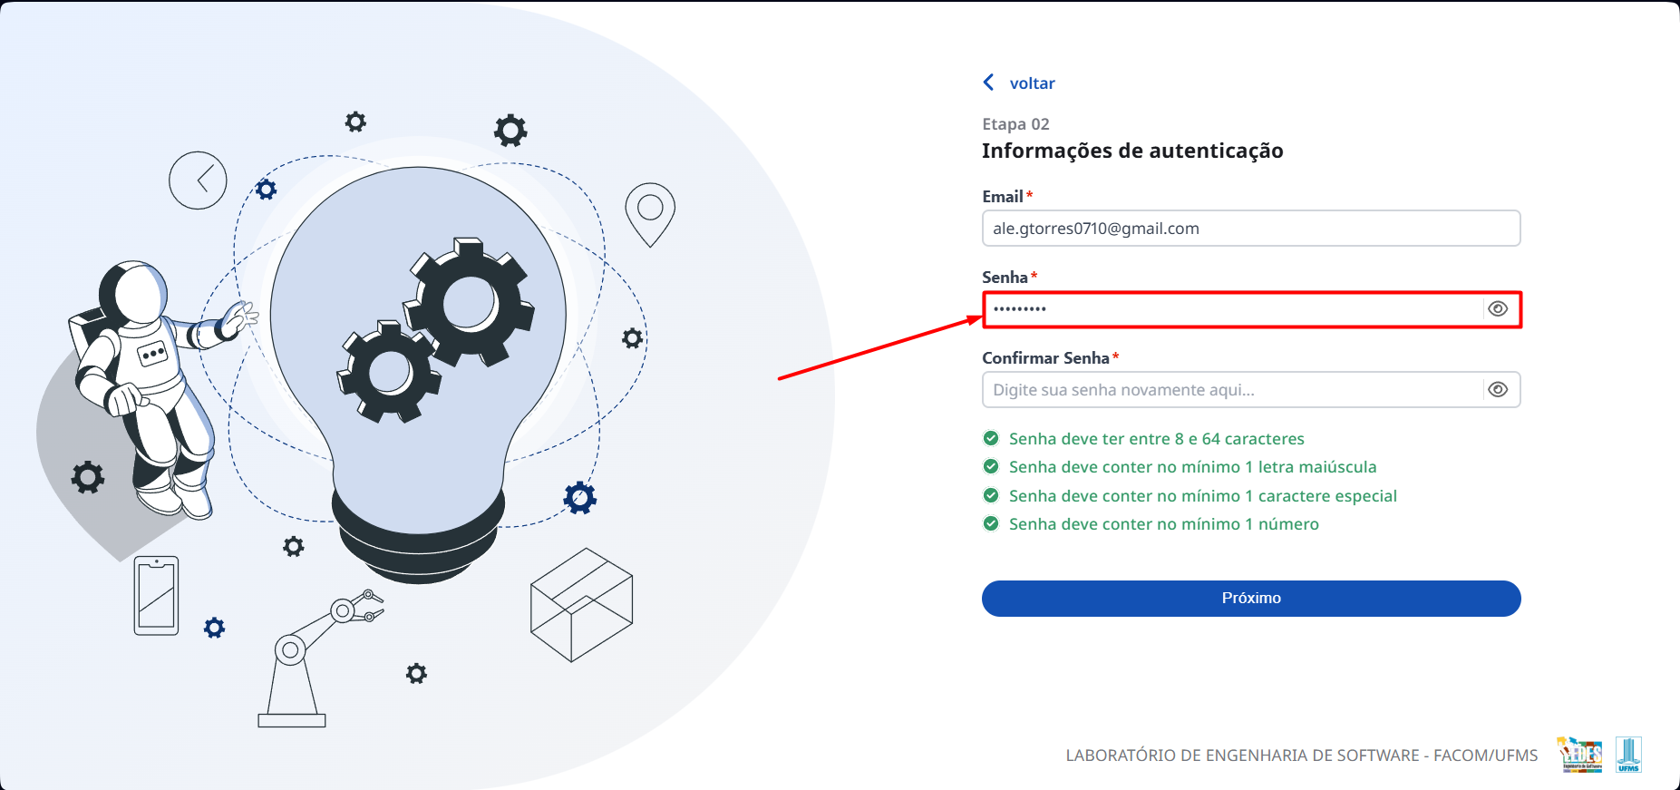Click the green check for mínimo 1 número

(991, 524)
